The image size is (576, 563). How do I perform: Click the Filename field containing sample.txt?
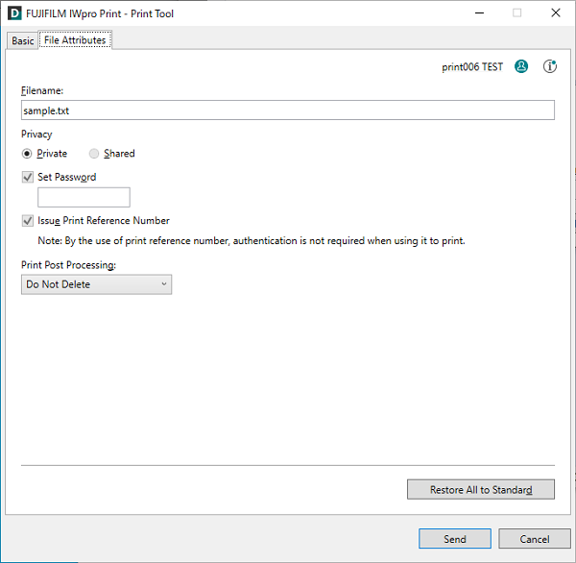click(x=287, y=110)
